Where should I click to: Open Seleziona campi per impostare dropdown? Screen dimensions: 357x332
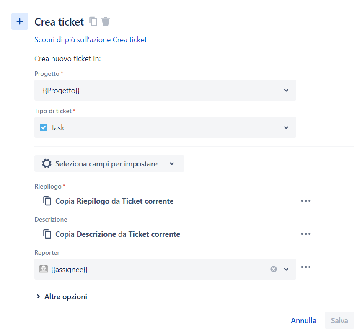(x=109, y=163)
